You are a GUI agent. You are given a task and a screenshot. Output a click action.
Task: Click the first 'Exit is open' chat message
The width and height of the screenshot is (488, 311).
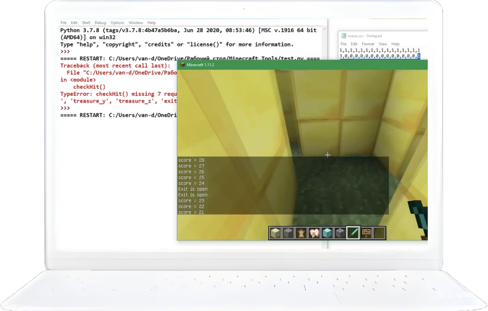(193, 189)
